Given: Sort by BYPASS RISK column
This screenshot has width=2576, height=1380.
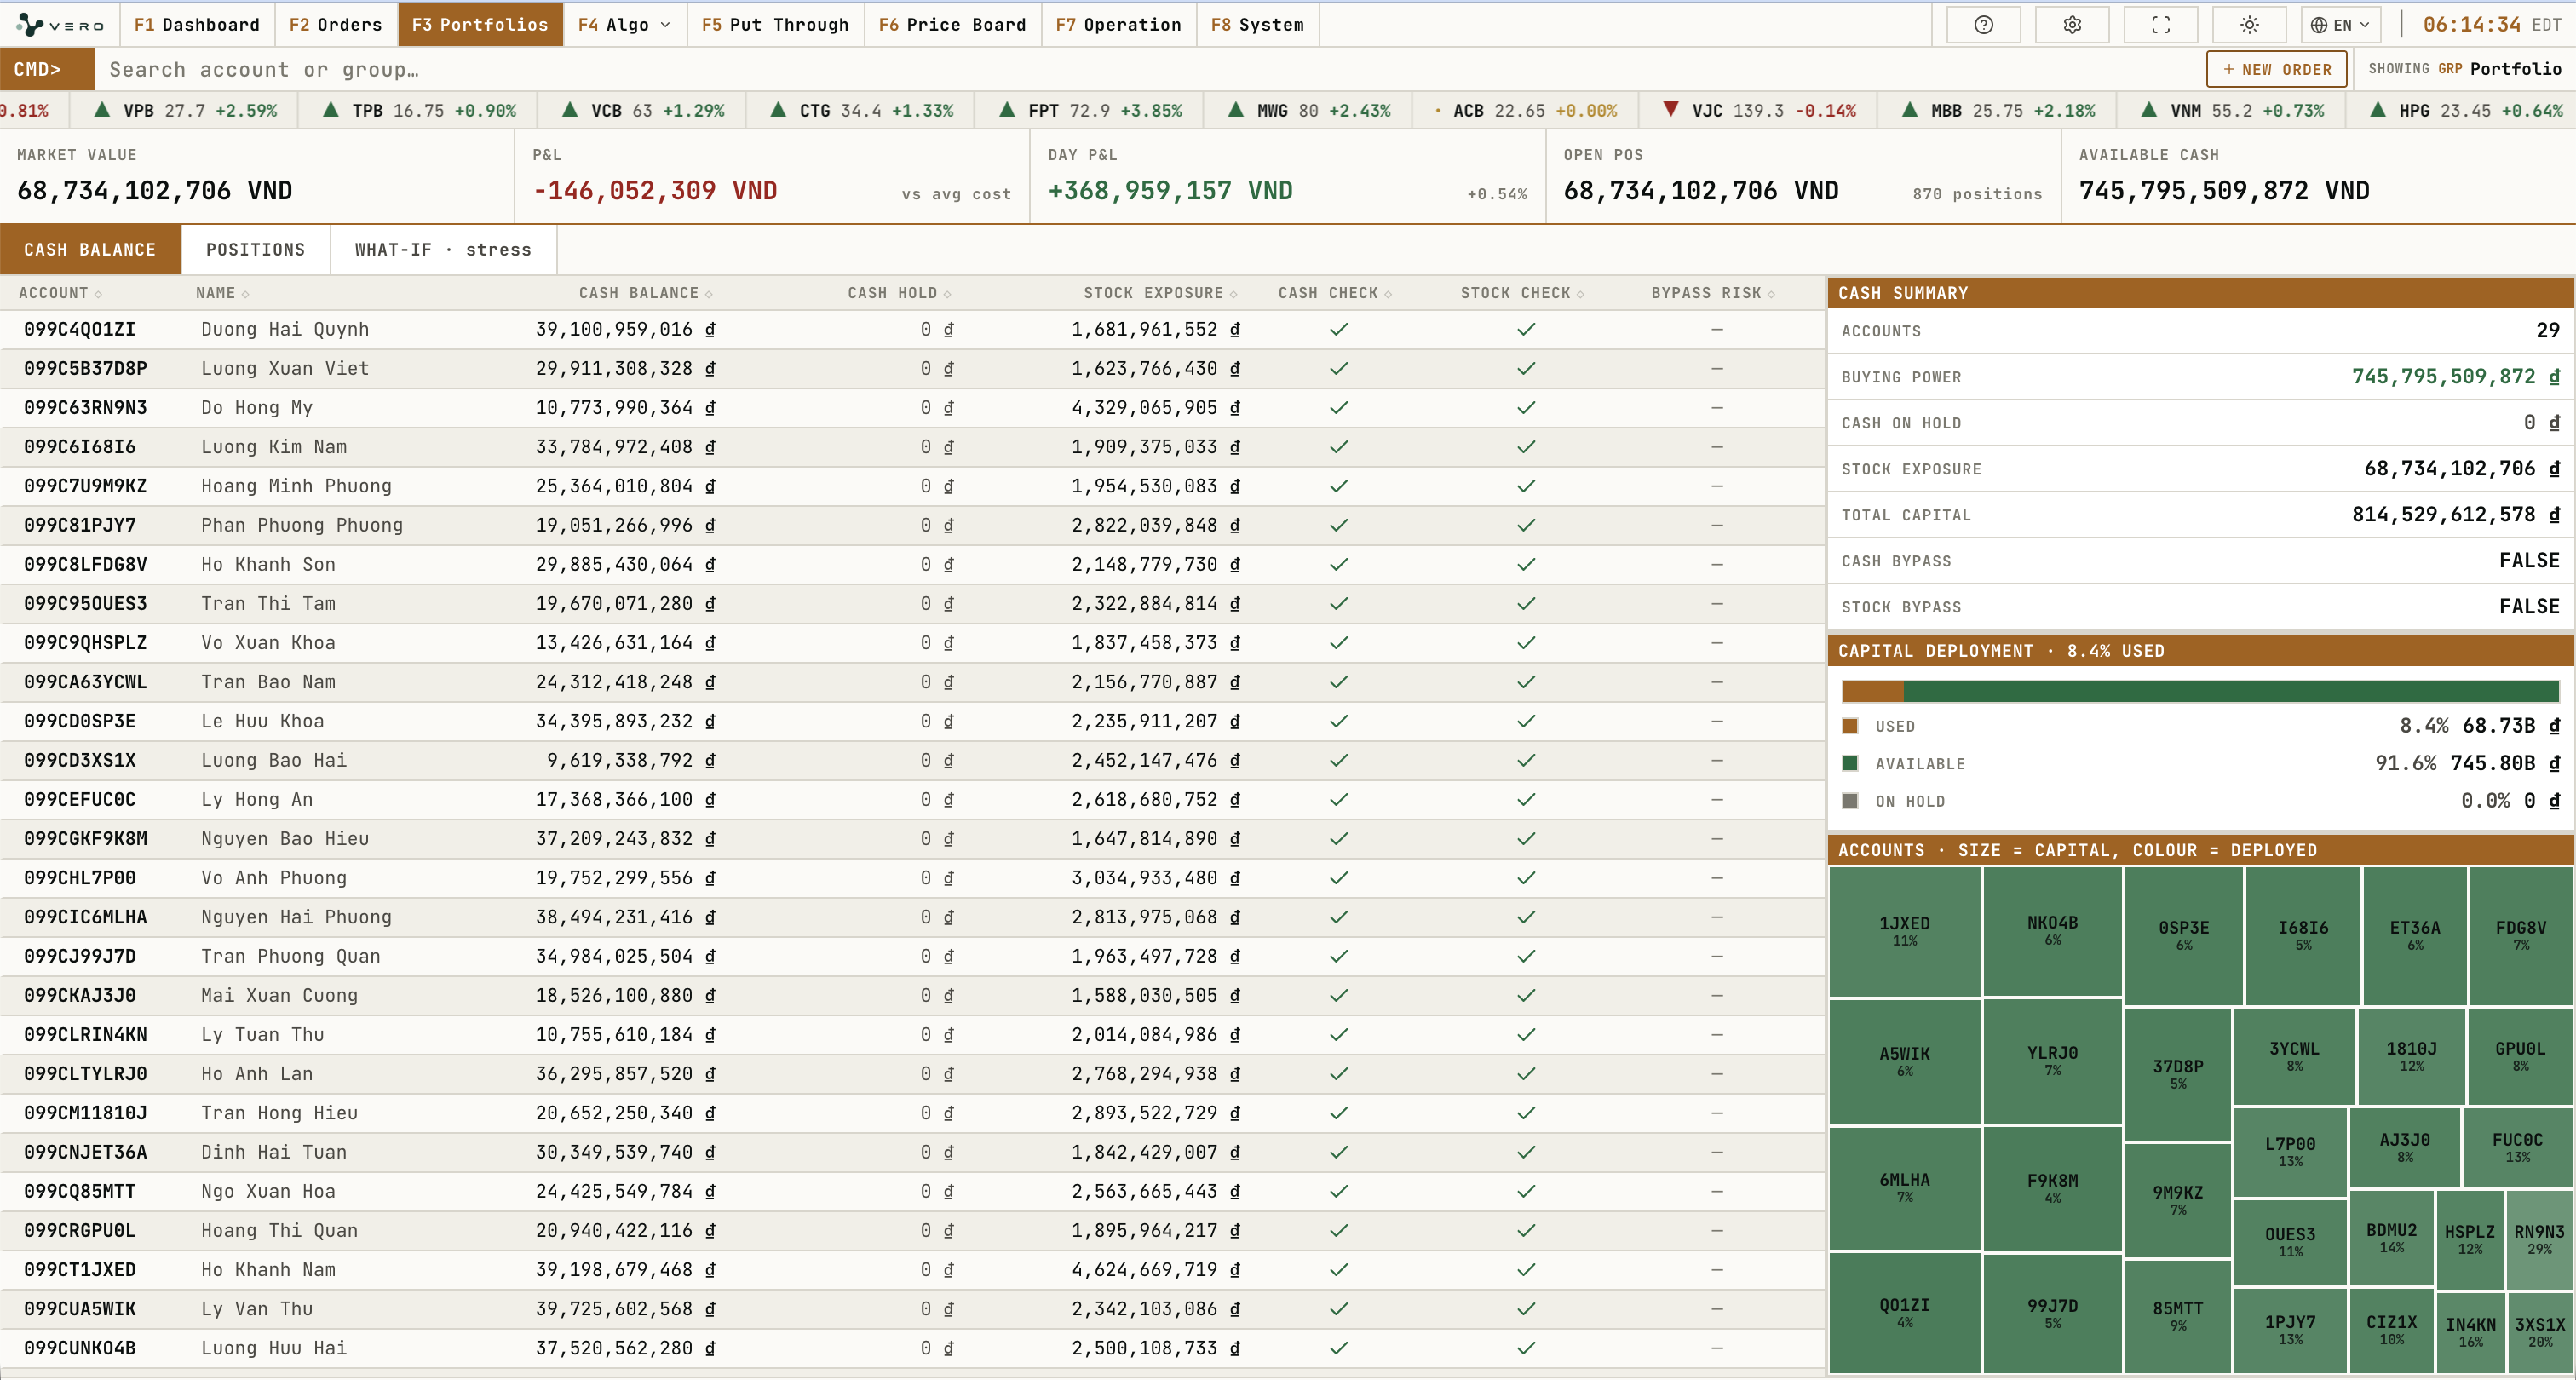Looking at the screenshot, I should (x=1713, y=293).
